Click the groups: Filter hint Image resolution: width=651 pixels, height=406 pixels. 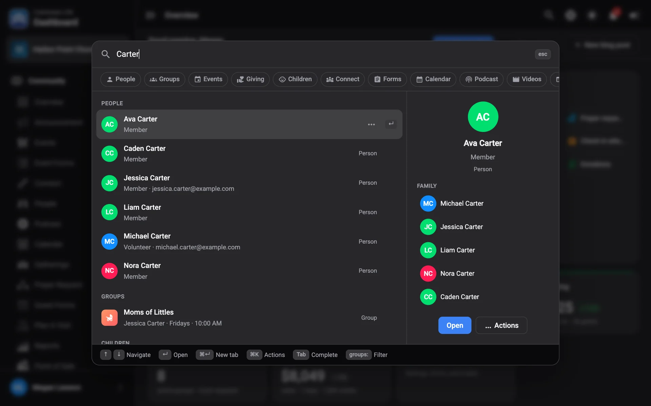click(x=367, y=355)
